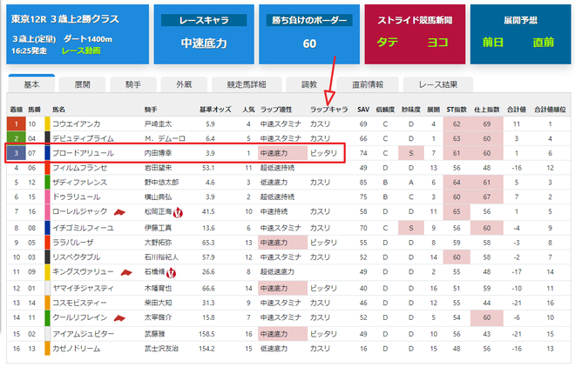Select horse name リスペクタブル

(x=77, y=257)
